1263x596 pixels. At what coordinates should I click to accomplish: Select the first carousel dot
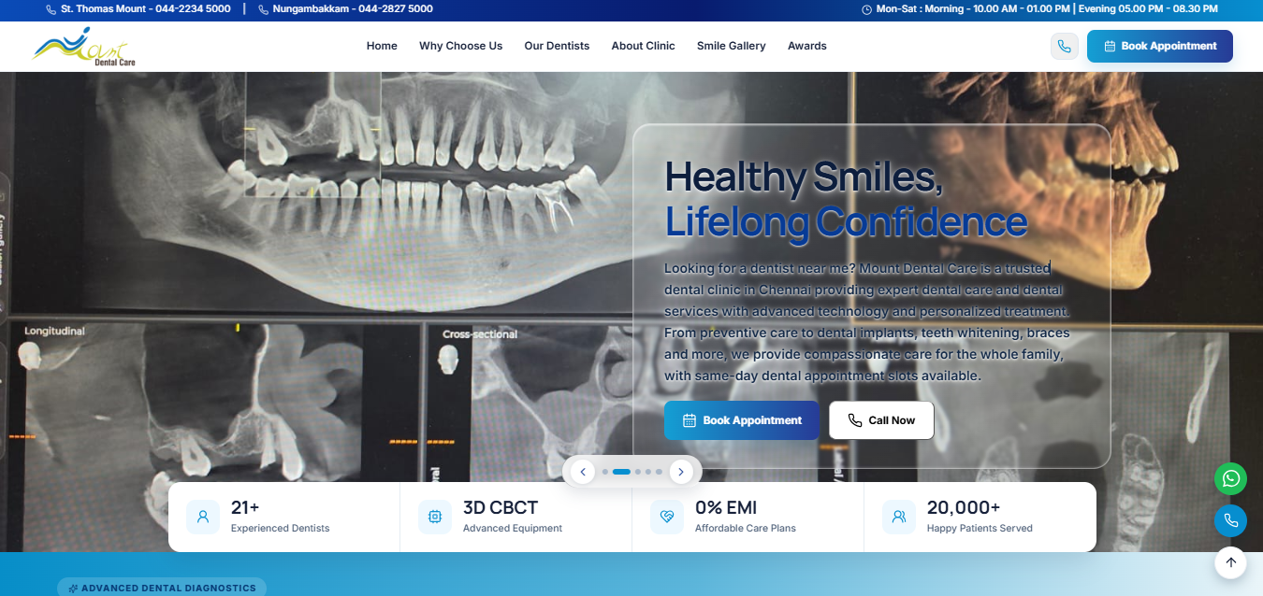click(605, 472)
